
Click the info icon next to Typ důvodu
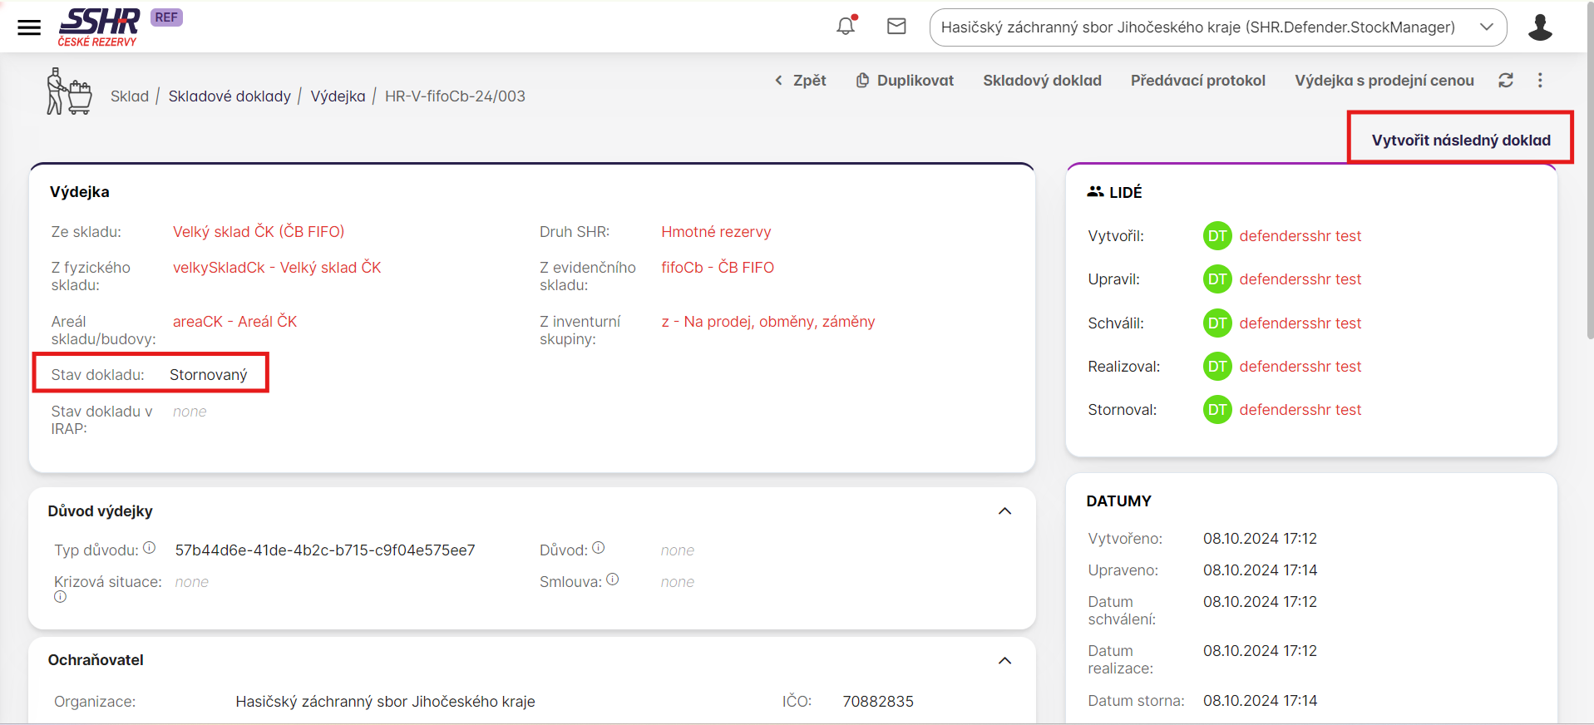point(150,548)
